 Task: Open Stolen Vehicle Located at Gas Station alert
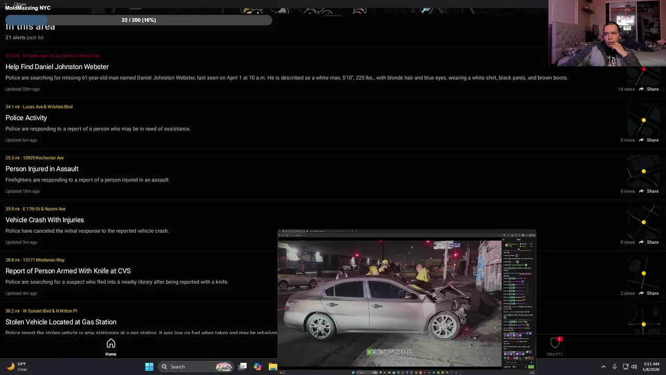coord(61,322)
